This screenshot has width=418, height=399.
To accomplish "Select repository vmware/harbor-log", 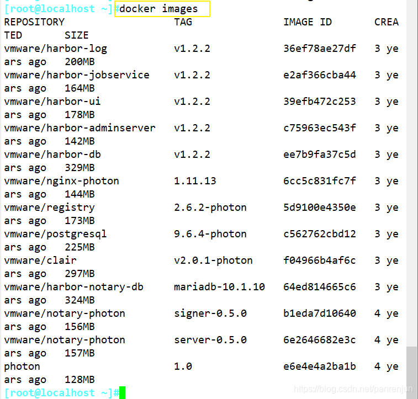I will coord(55,49).
